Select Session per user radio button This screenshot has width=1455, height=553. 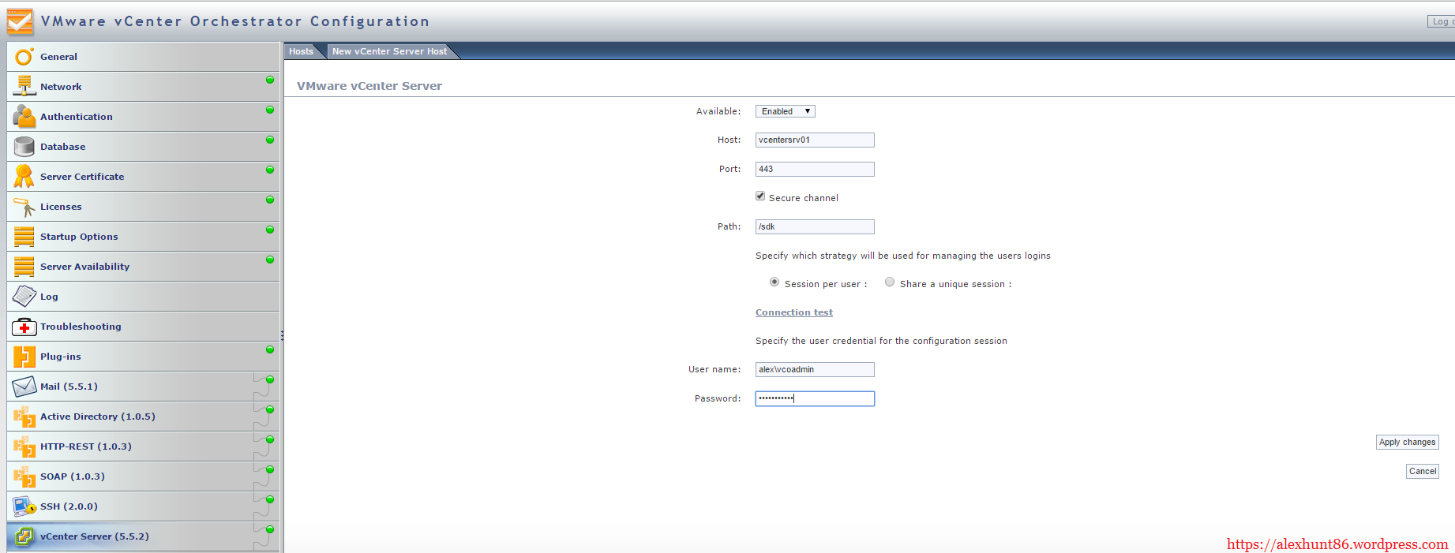[774, 282]
